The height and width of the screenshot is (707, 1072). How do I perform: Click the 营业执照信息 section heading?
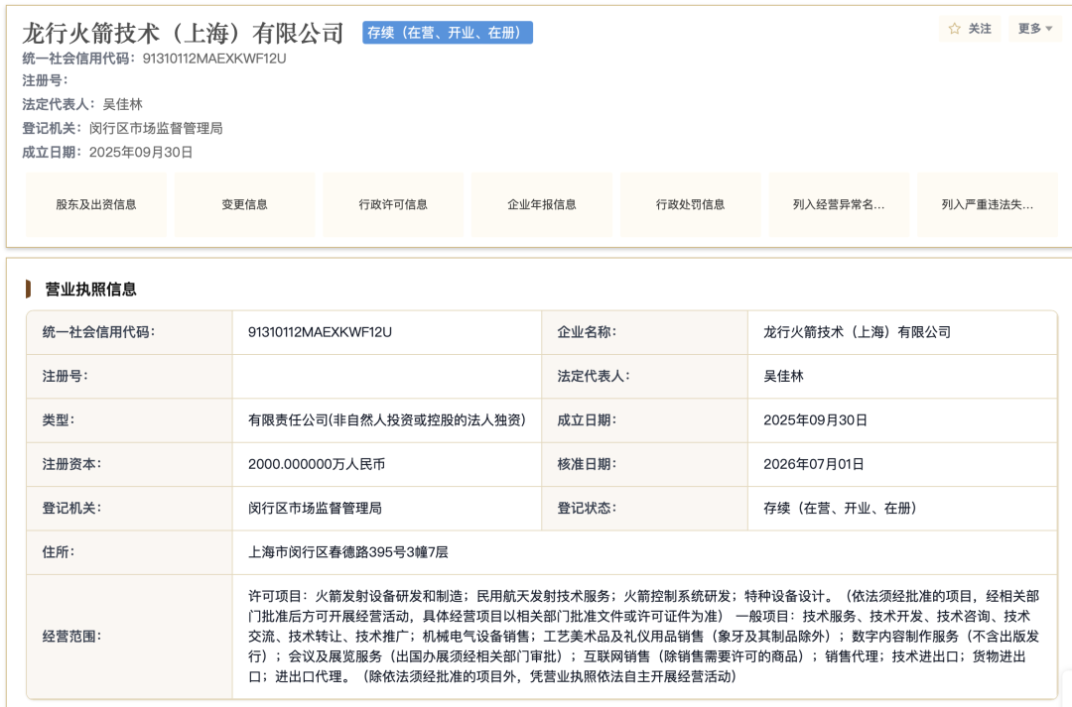[x=91, y=289]
